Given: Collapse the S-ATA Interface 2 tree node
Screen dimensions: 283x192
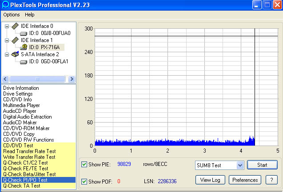Looking at the screenshot, I should click(7, 54).
